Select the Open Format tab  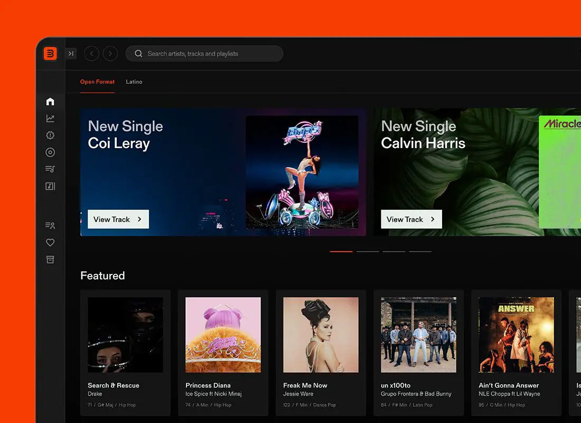[97, 82]
